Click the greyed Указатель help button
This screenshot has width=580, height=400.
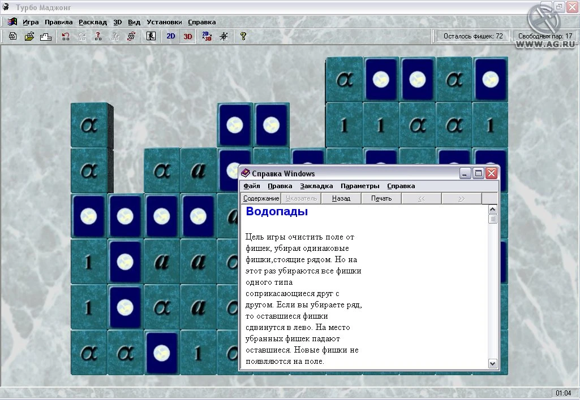click(x=301, y=198)
